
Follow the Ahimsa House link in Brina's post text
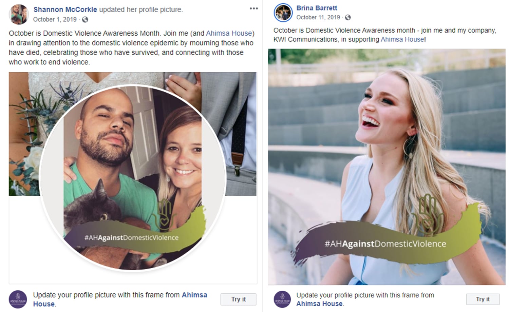402,39
